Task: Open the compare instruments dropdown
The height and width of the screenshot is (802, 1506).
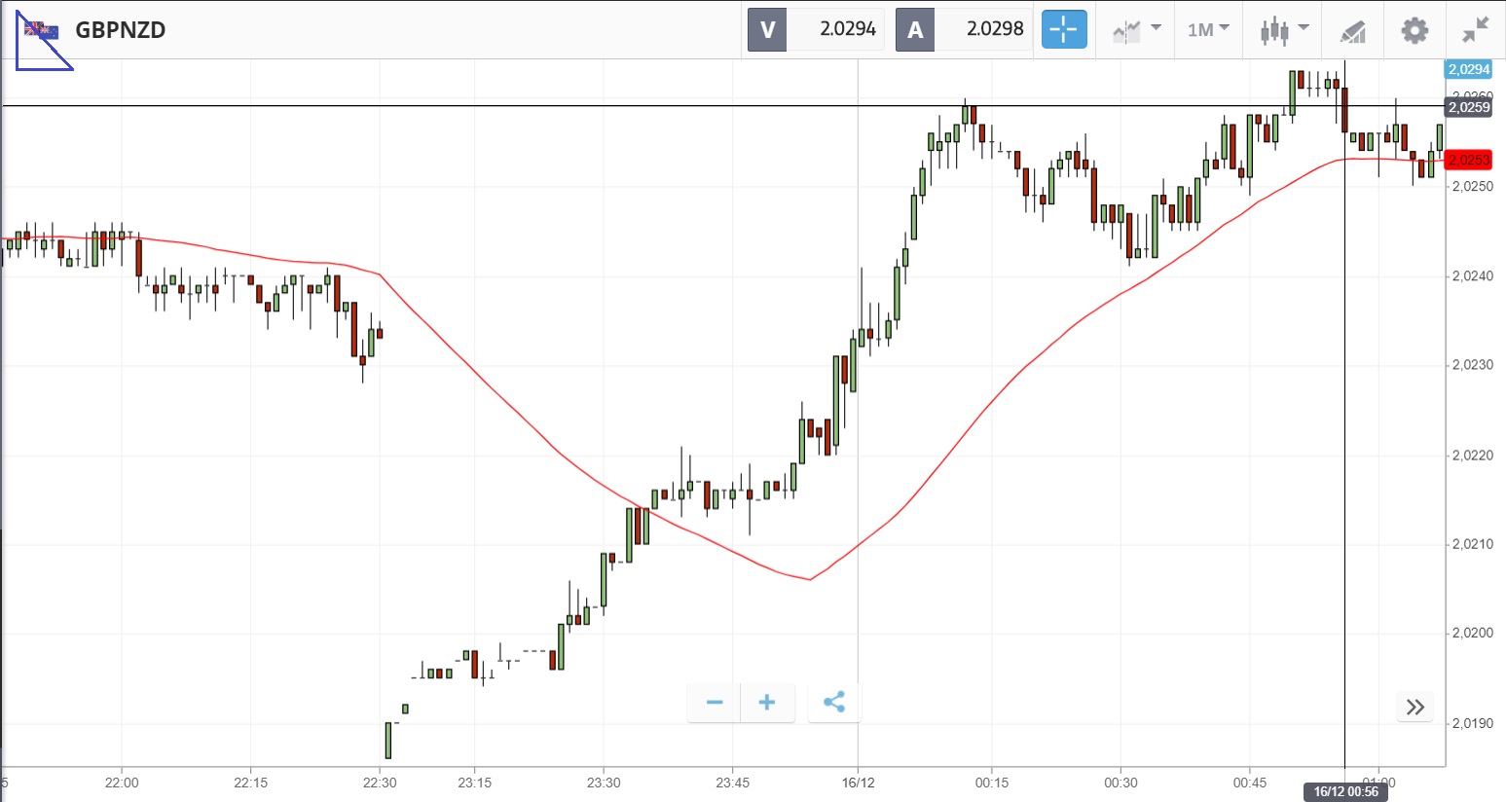Action: pyautogui.click(x=1135, y=29)
